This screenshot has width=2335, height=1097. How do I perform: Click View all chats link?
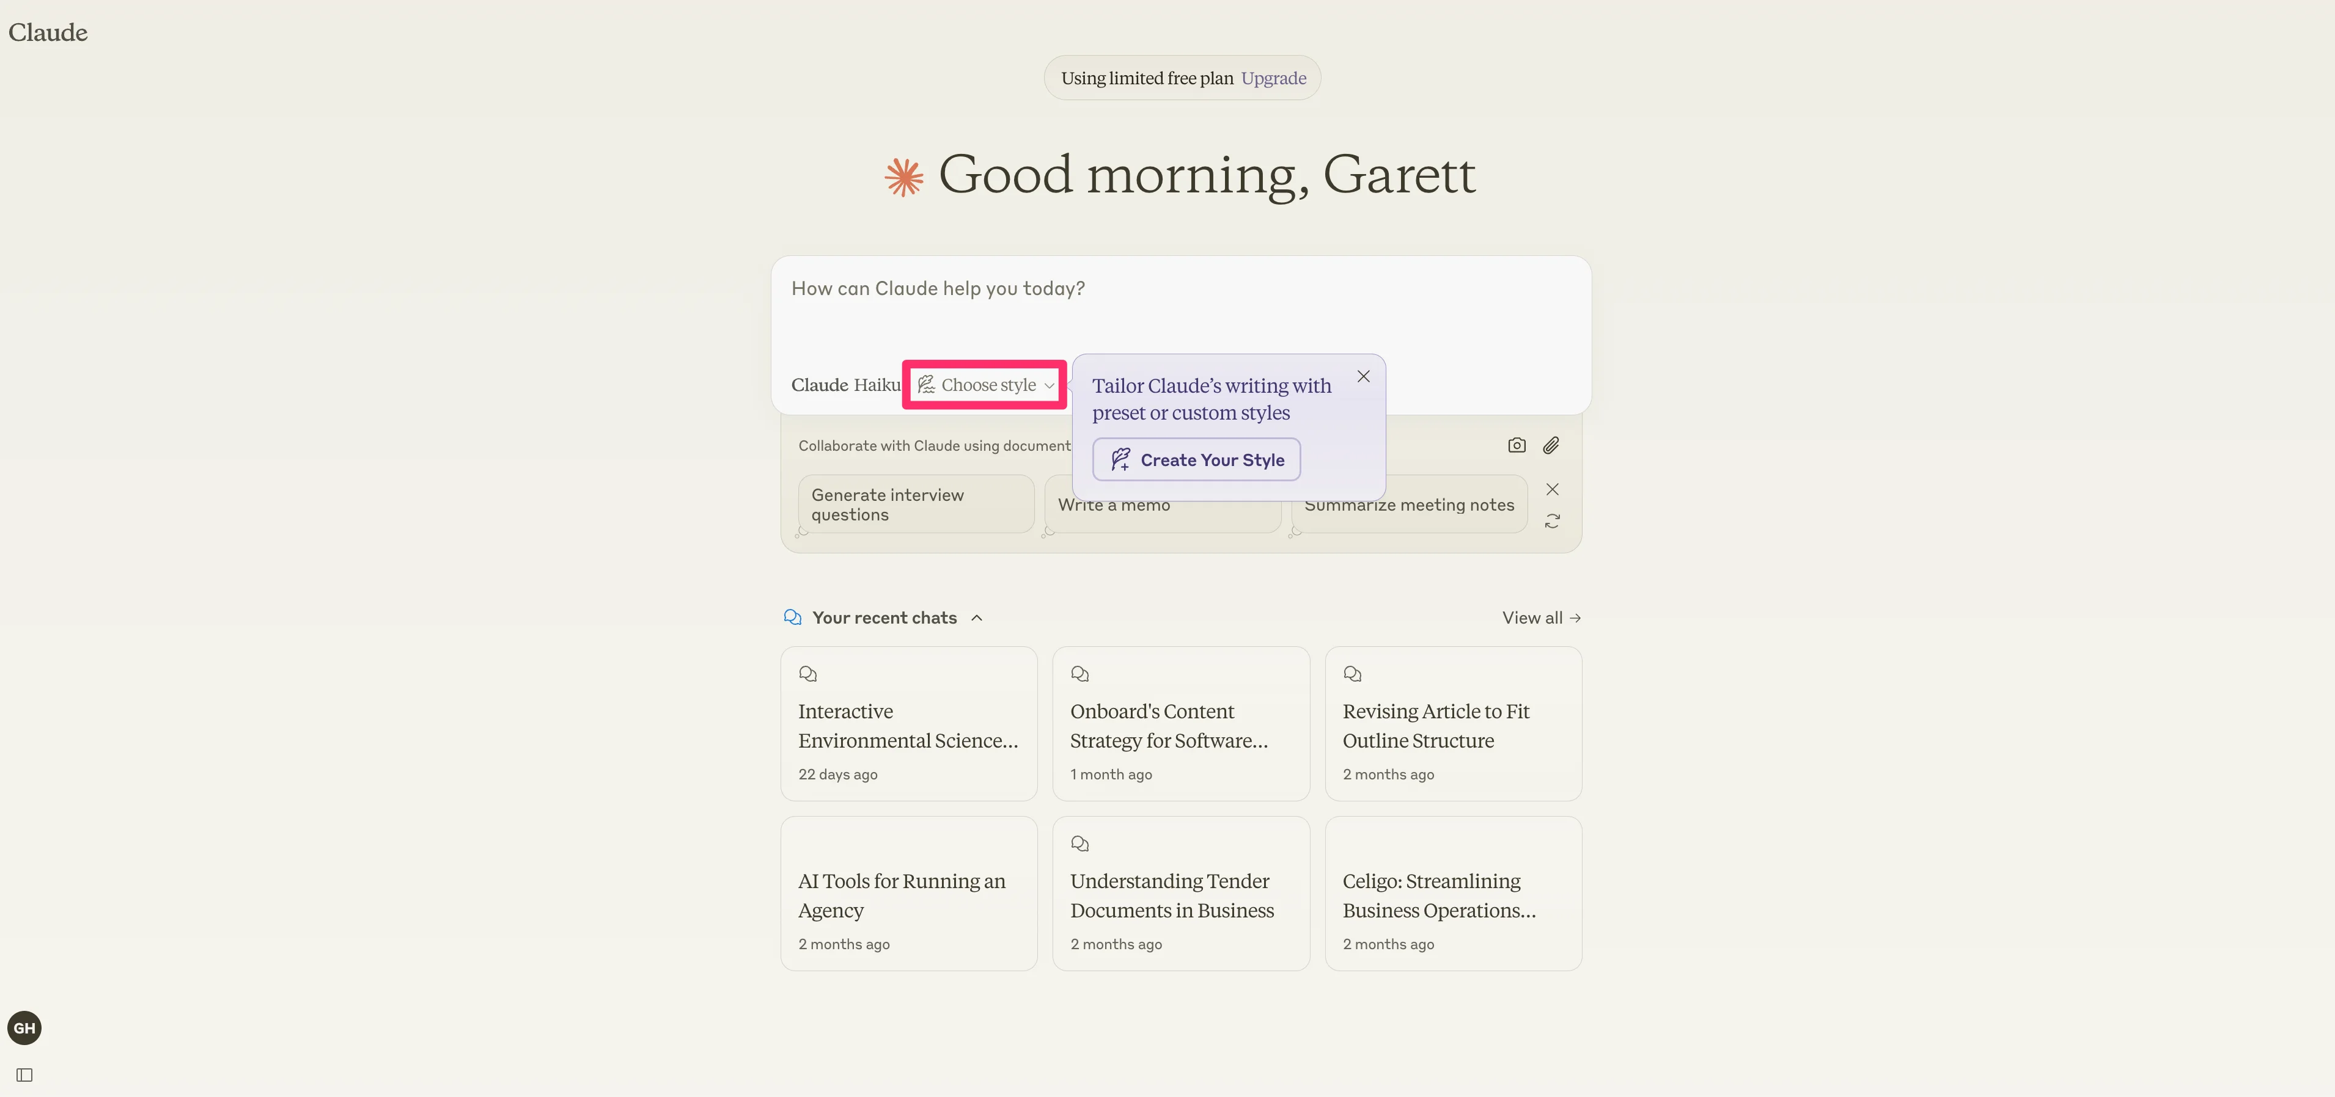pos(1540,618)
